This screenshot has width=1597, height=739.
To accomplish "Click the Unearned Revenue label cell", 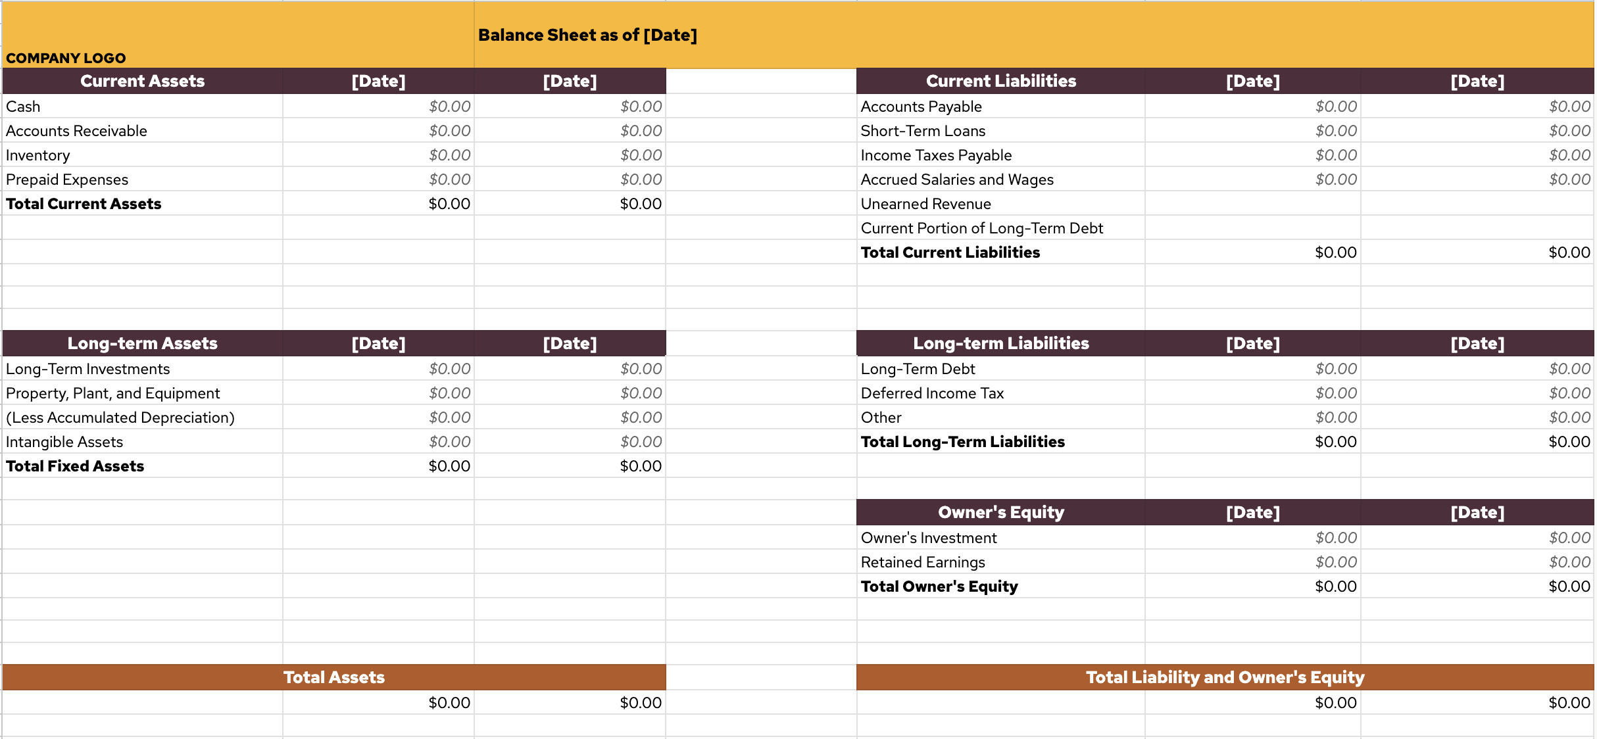I will 925,204.
